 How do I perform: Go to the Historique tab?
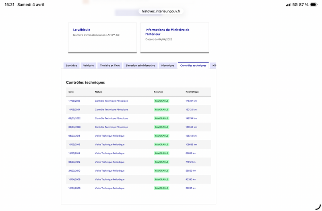coord(167,66)
